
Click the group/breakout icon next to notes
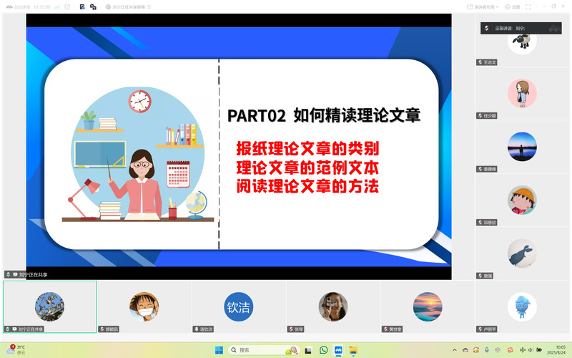click(x=93, y=6)
